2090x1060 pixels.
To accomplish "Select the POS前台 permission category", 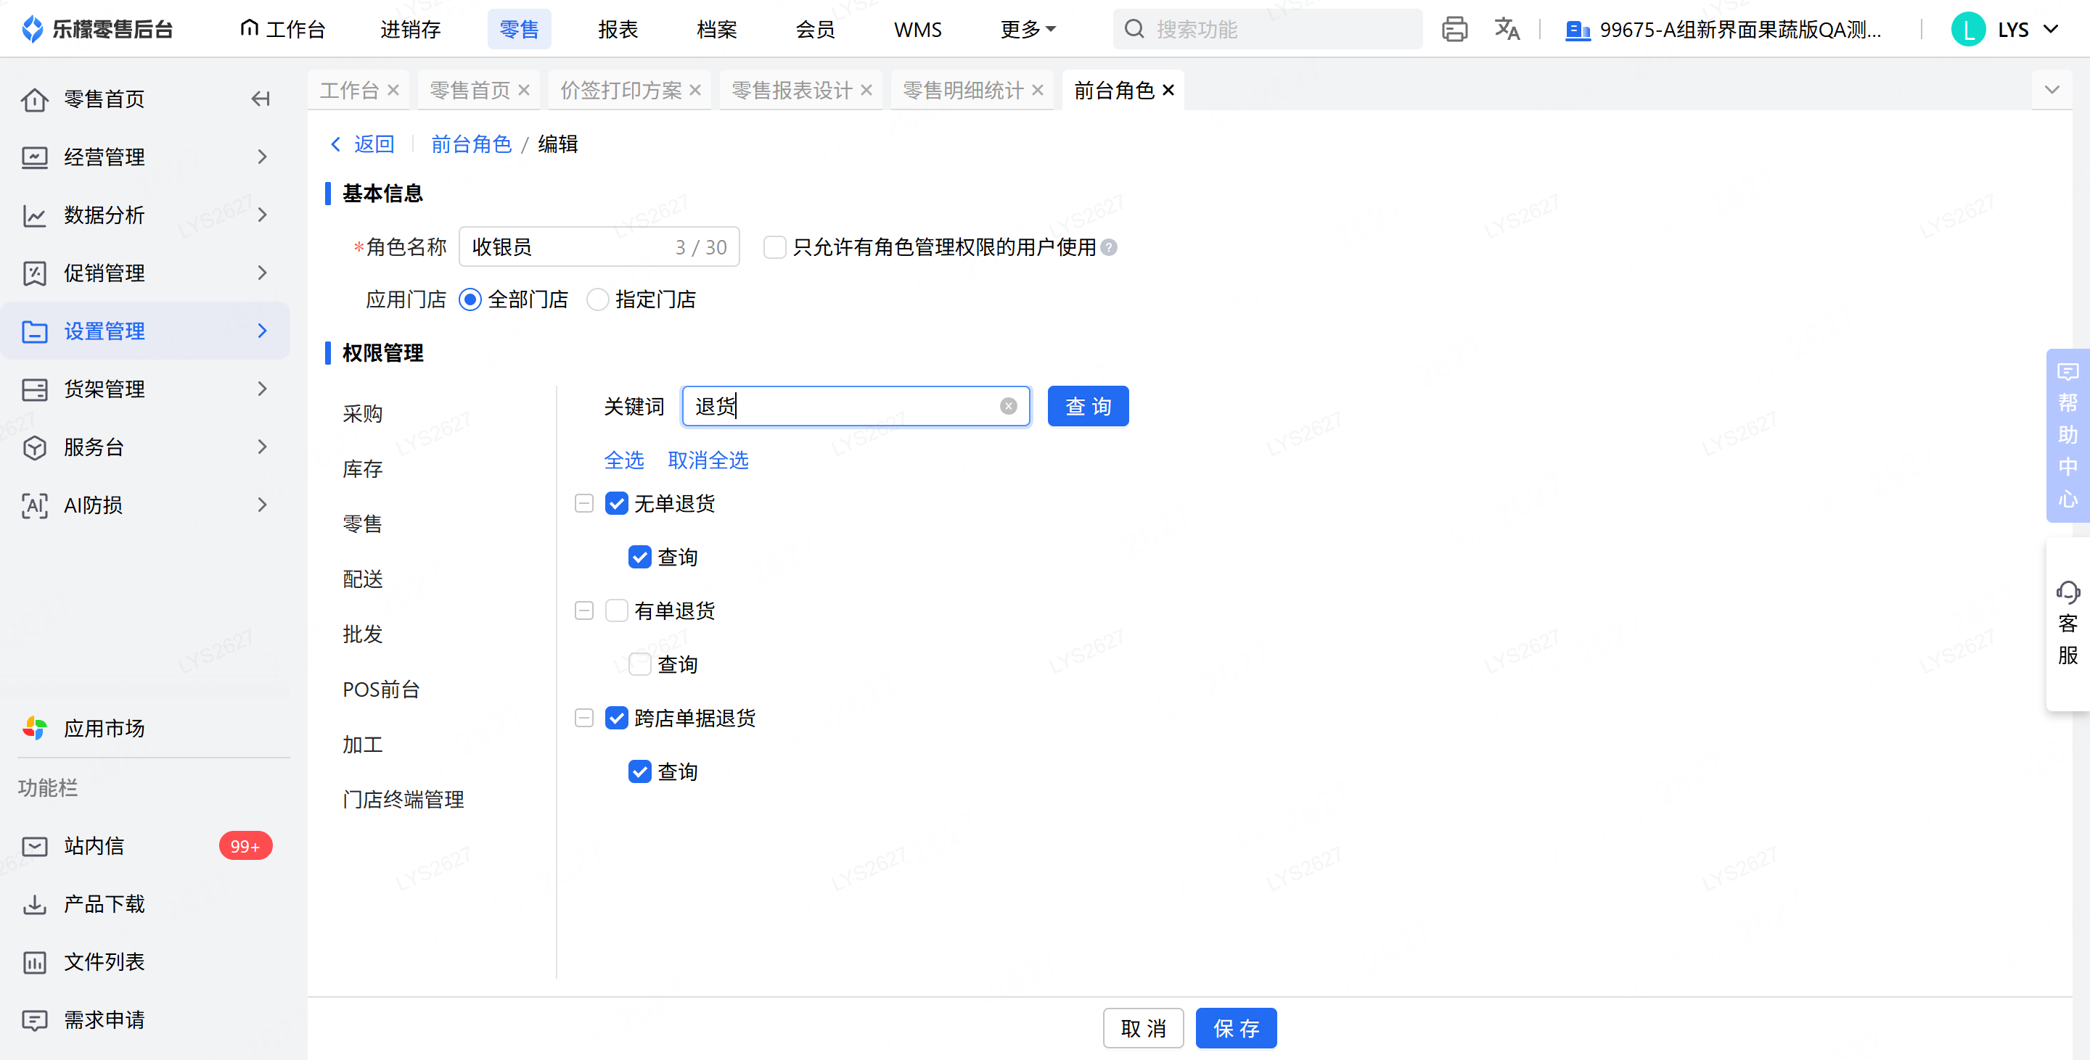I will tap(381, 689).
